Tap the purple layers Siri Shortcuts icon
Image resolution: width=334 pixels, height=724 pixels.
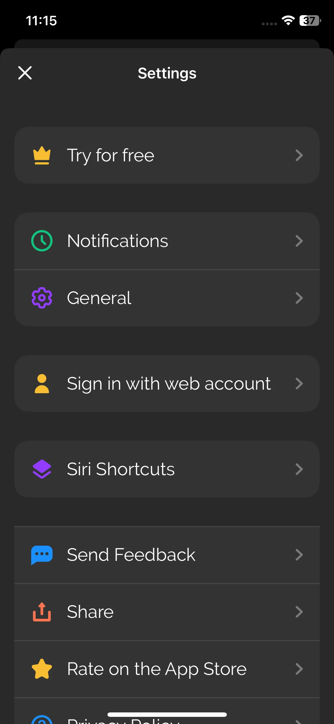click(42, 469)
